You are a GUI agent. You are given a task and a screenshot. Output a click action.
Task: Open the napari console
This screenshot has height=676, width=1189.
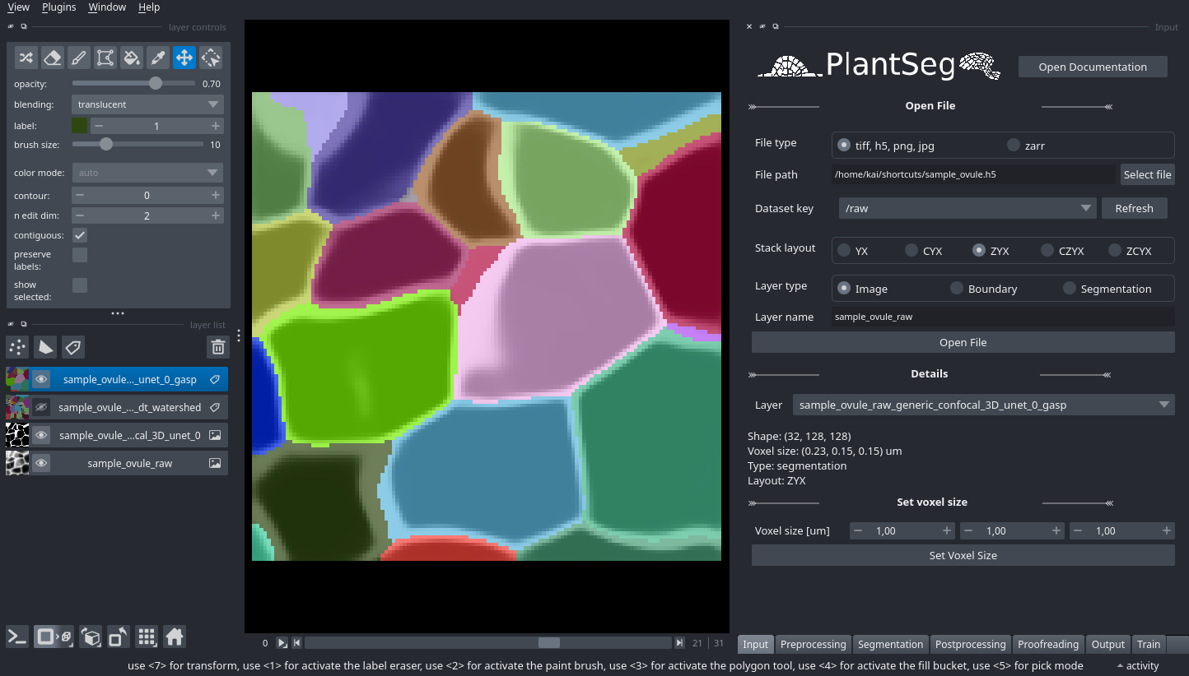point(17,637)
